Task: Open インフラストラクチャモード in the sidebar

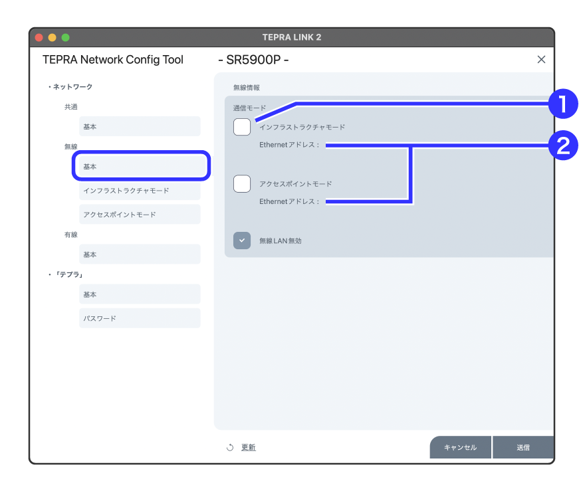Action: (x=140, y=191)
